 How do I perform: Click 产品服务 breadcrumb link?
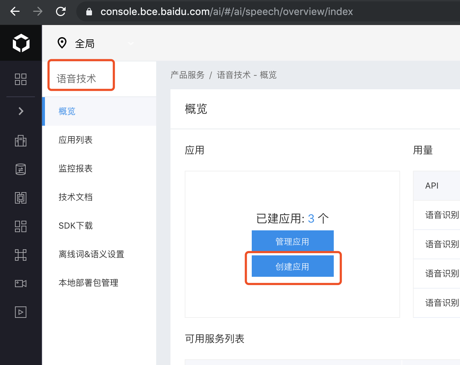tap(188, 75)
